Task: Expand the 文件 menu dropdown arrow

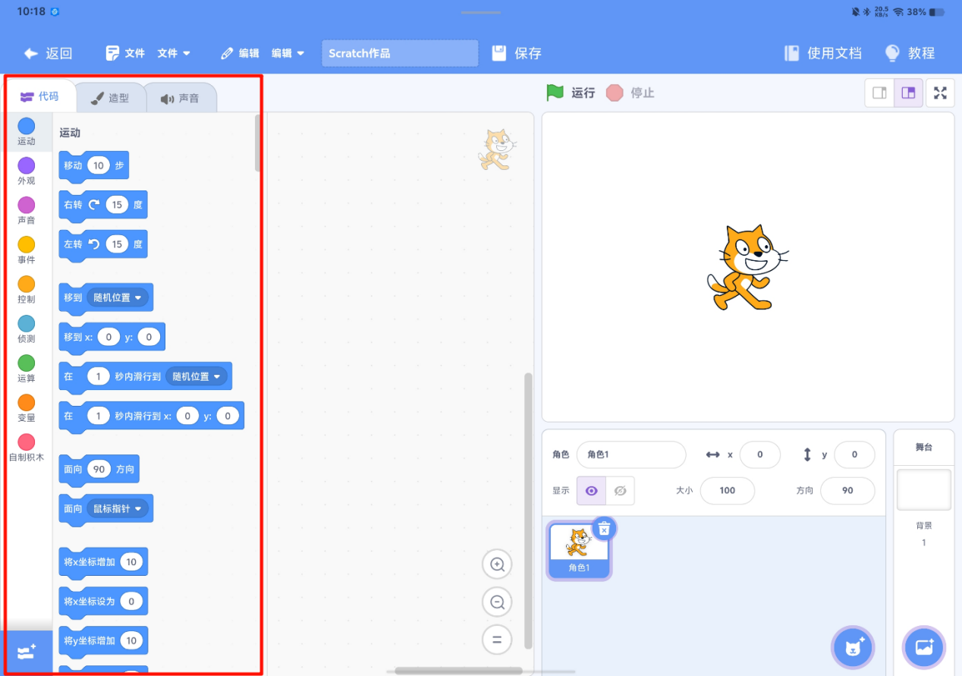Action: (x=186, y=53)
